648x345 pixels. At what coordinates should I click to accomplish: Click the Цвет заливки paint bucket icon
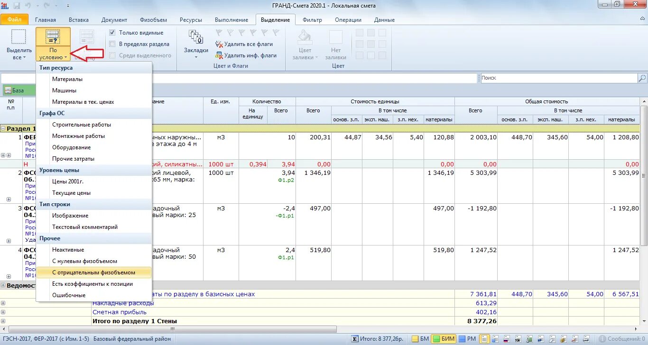[305, 37]
